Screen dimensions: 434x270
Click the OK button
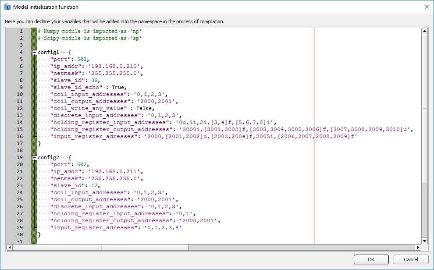[x=371, y=259]
